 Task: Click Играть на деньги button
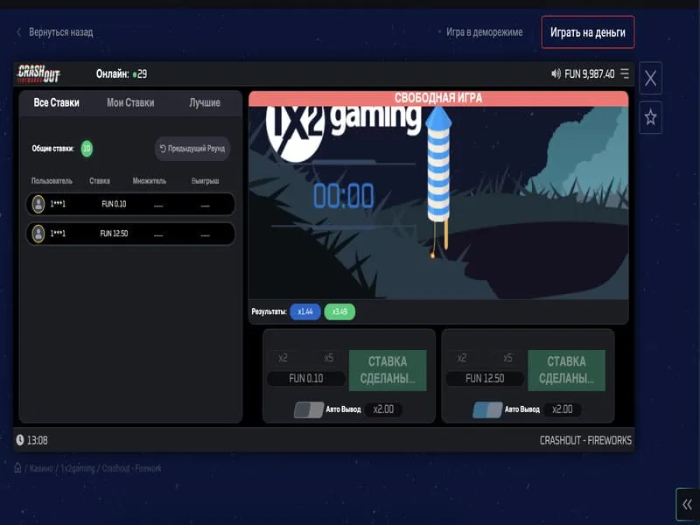coord(588,32)
